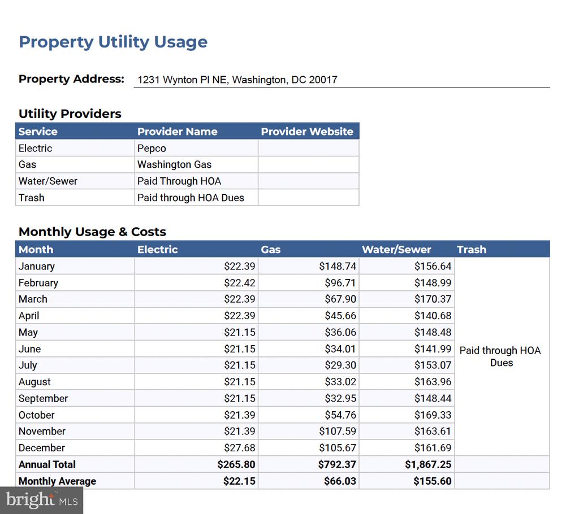Select the "Trash" header in the monthly costs table
This screenshot has width=579, height=514.
(x=472, y=250)
